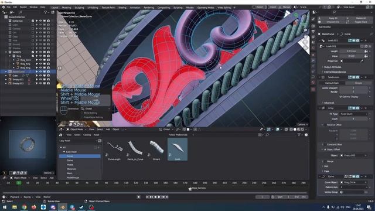Select Empty.002 in the outliner
The image size is (375, 211).
click(18, 83)
